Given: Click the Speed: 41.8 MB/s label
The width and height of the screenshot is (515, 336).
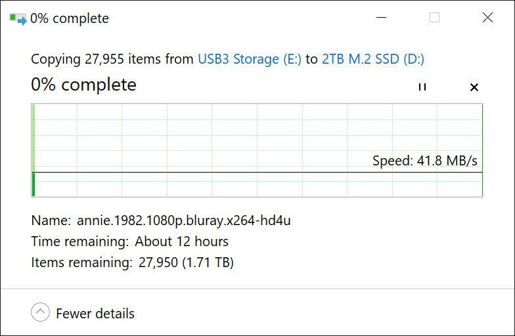Looking at the screenshot, I should click(424, 161).
